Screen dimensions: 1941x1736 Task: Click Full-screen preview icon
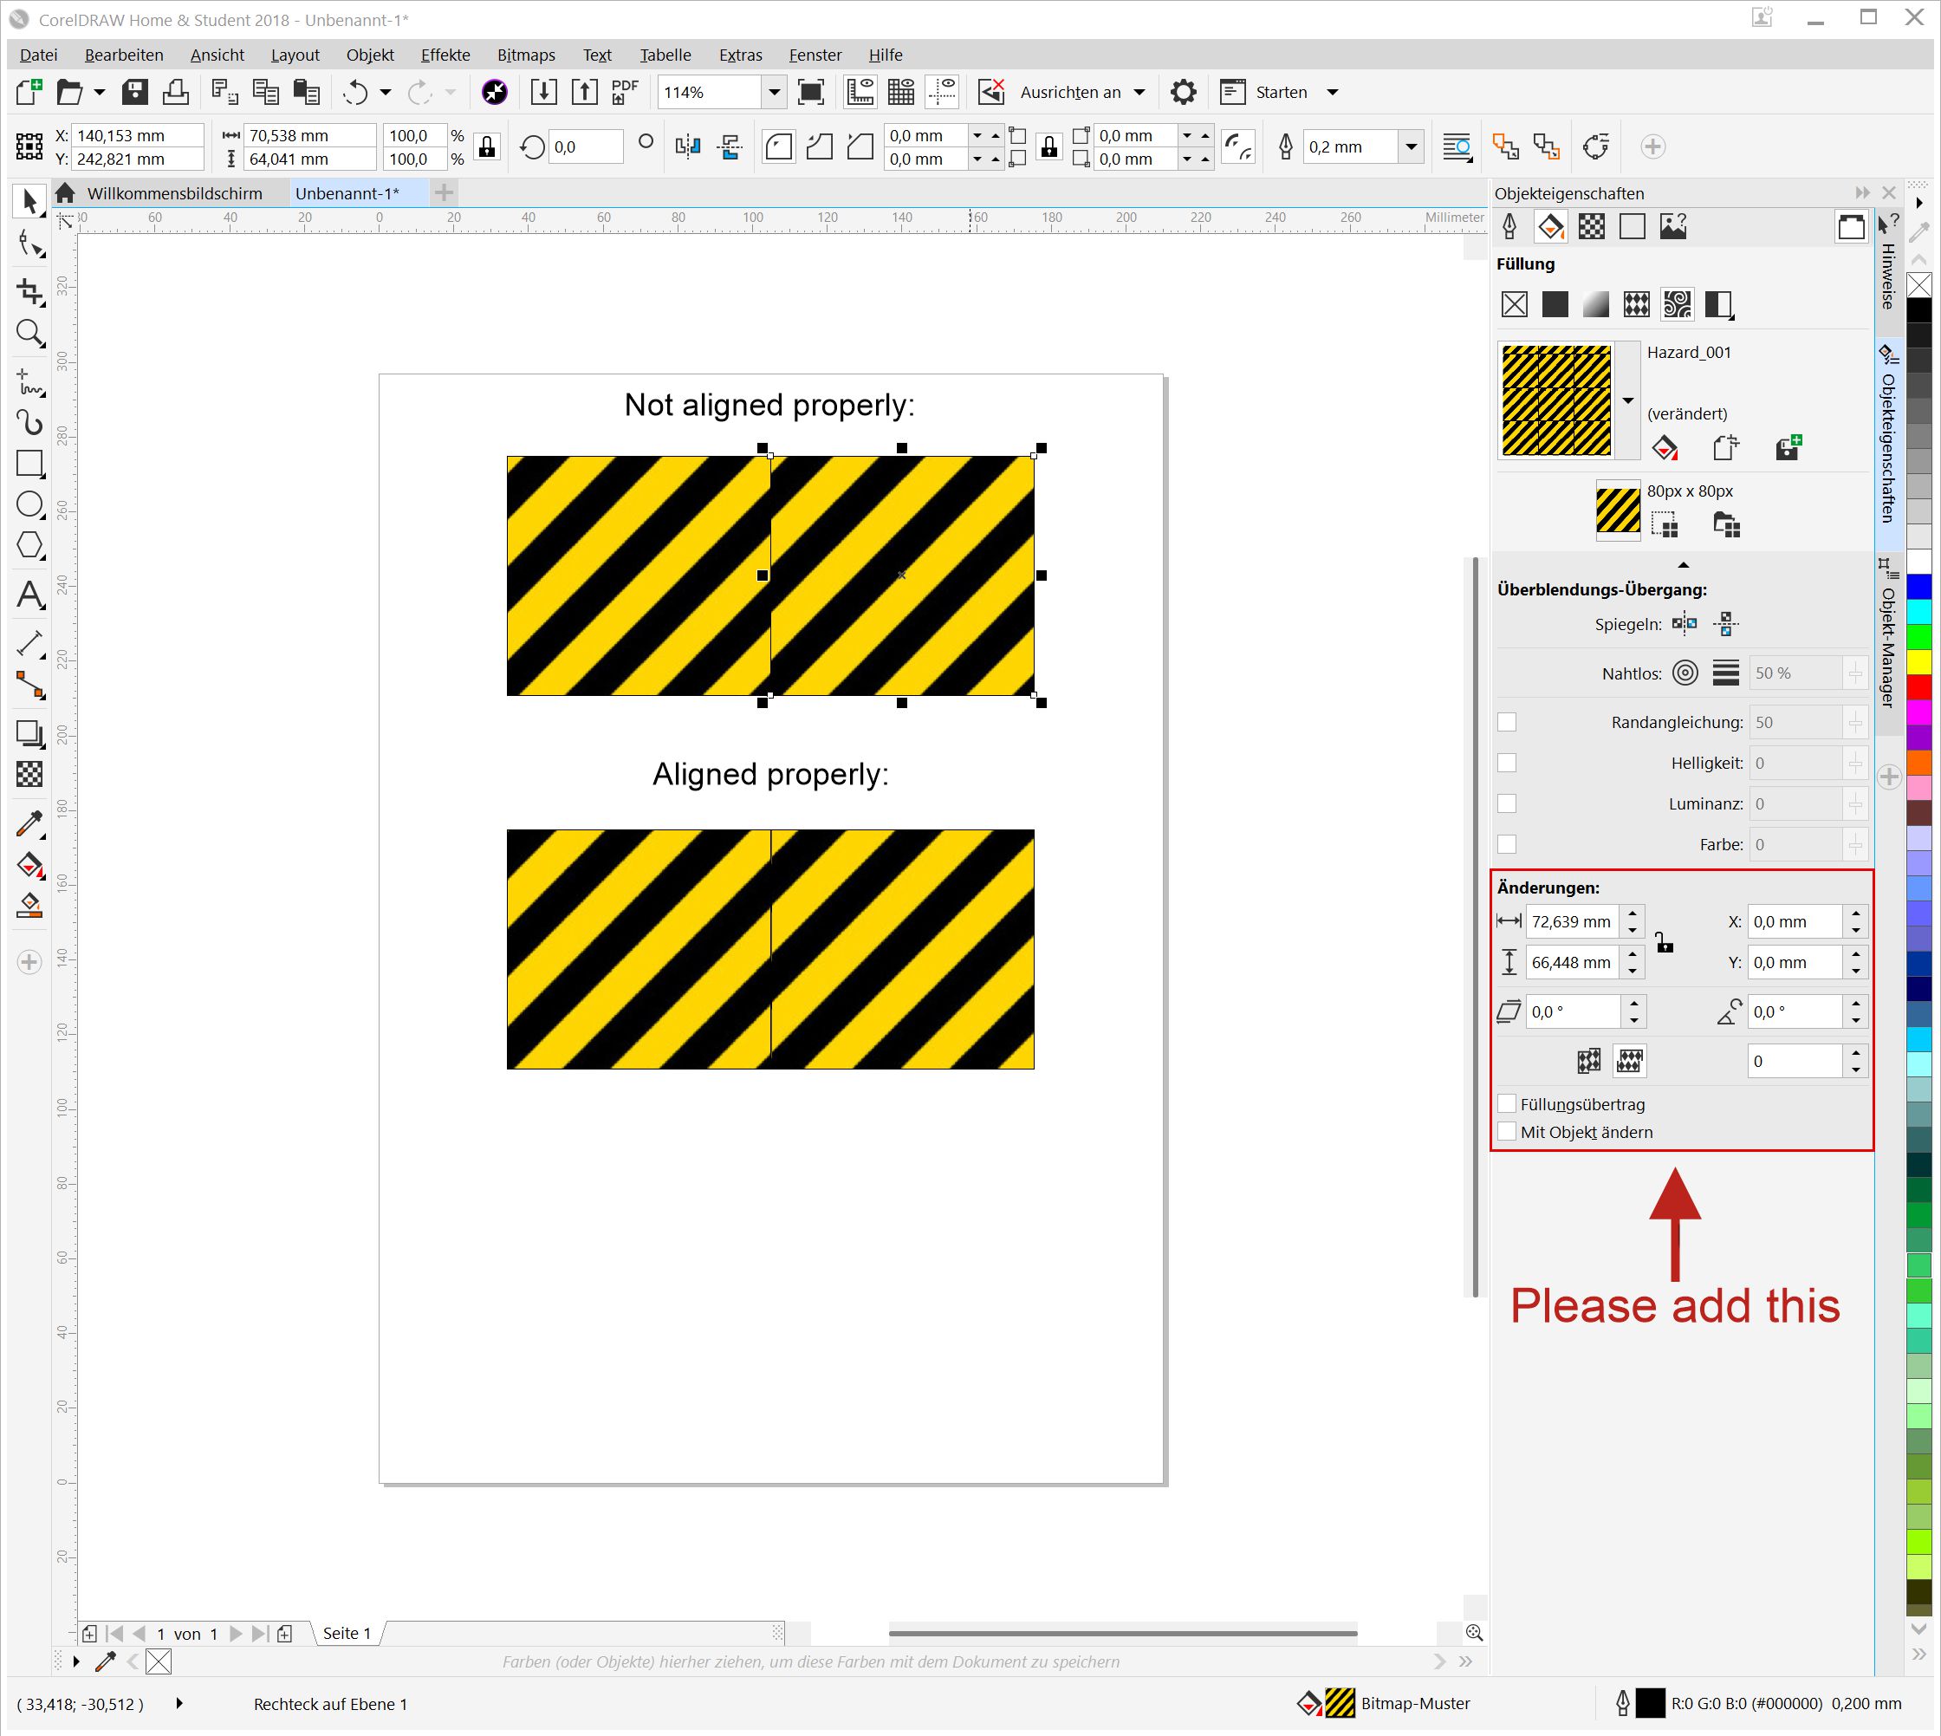811,92
